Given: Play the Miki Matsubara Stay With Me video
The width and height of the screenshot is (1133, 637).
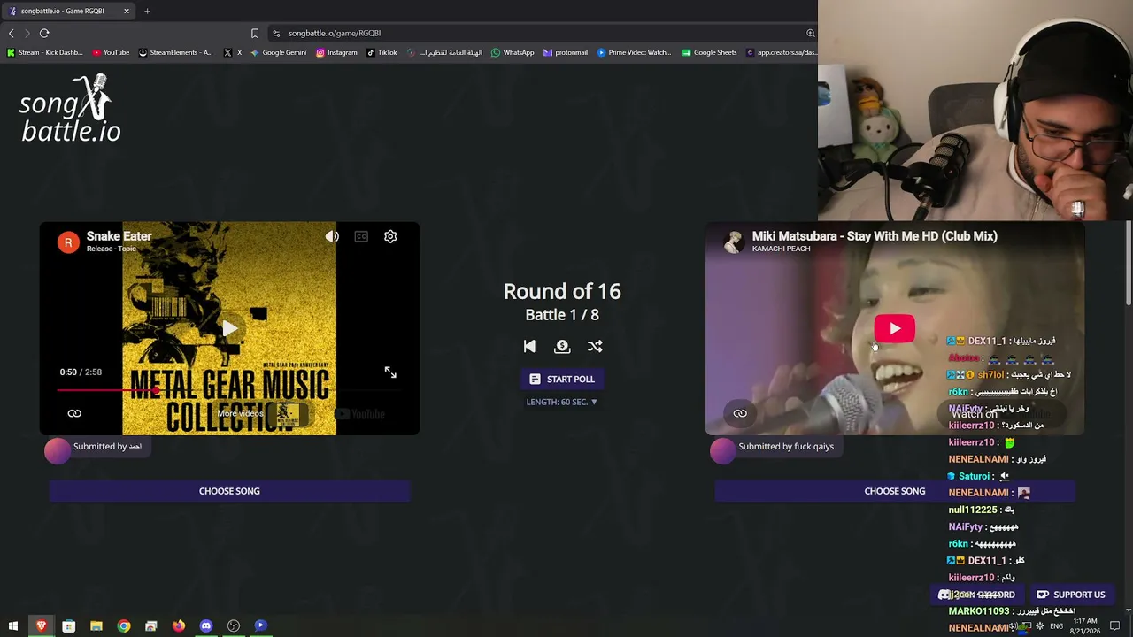Looking at the screenshot, I should [x=895, y=329].
